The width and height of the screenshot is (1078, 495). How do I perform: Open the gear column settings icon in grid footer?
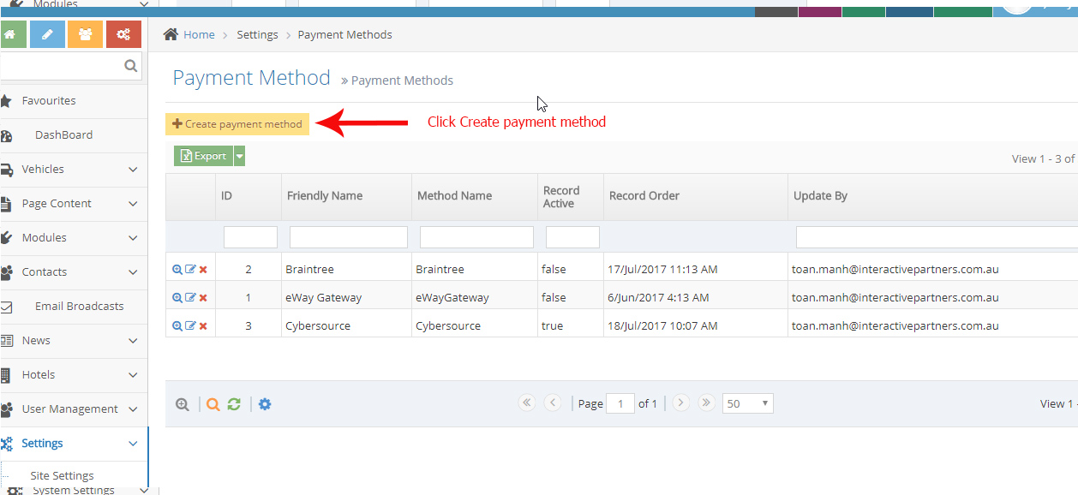pos(265,403)
